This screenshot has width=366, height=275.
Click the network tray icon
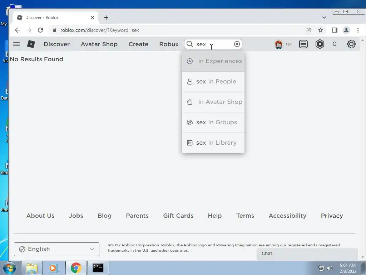pos(321,268)
